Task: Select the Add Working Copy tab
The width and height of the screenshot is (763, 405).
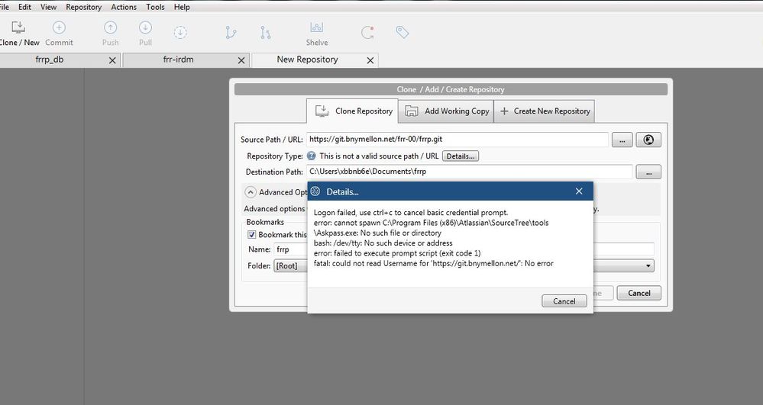Action: click(446, 111)
